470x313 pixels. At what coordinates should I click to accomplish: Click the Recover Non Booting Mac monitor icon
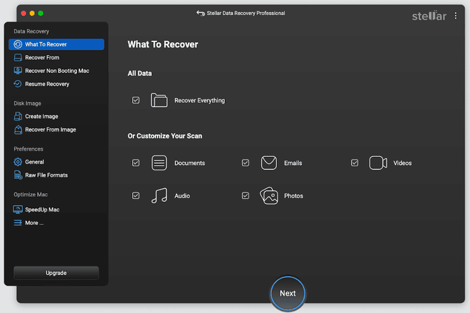(x=18, y=70)
